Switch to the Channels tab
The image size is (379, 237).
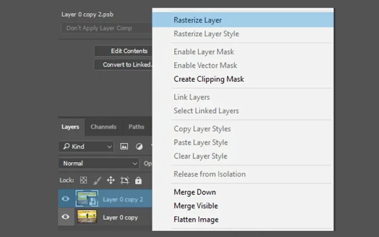103,127
